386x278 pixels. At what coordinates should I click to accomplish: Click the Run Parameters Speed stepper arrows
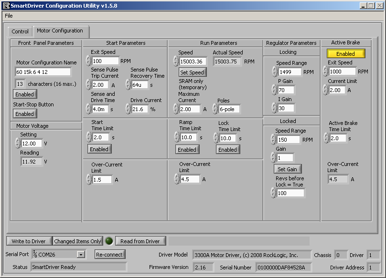175,61
